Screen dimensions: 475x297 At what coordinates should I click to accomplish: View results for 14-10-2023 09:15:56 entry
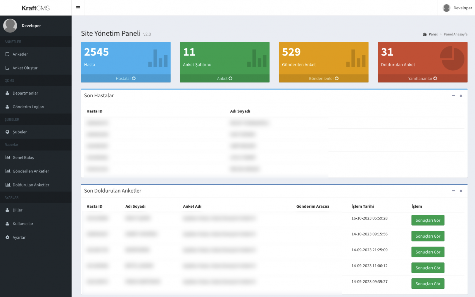[x=428, y=236]
